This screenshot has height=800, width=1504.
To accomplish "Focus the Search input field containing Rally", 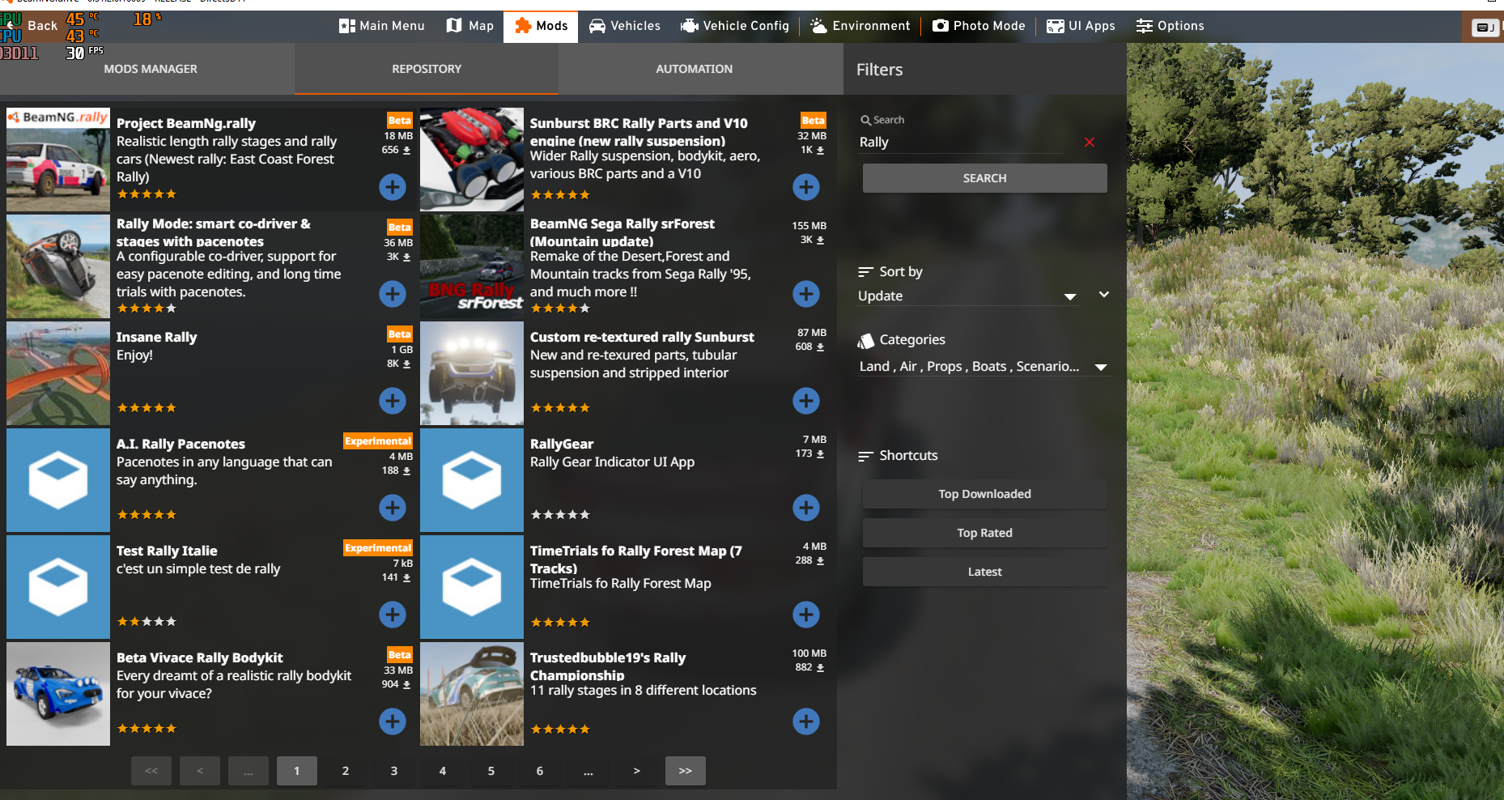I will click(962, 143).
